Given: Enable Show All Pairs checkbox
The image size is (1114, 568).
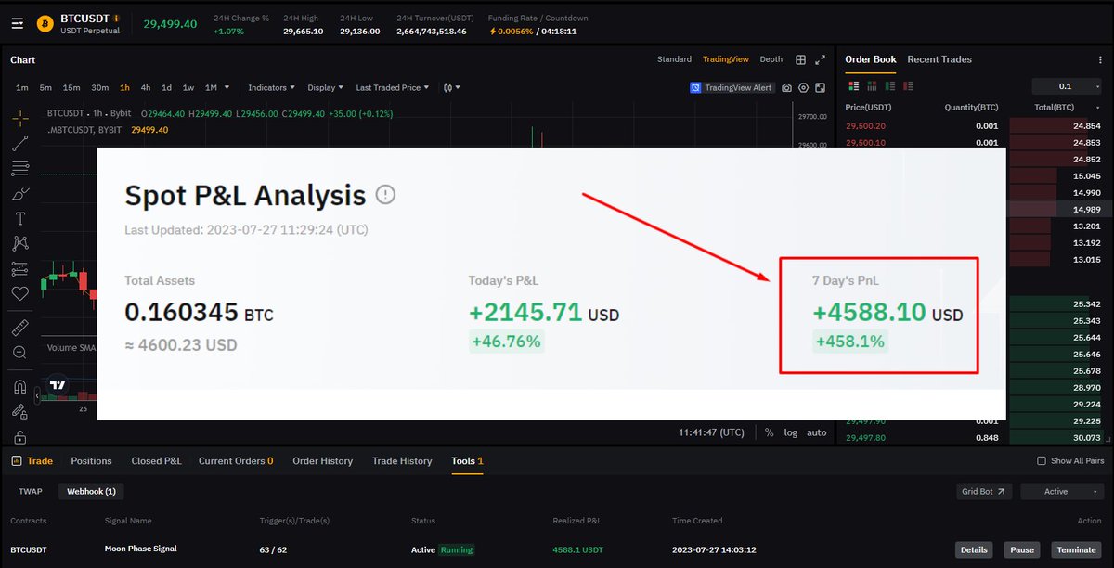Looking at the screenshot, I should [x=1042, y=460].
